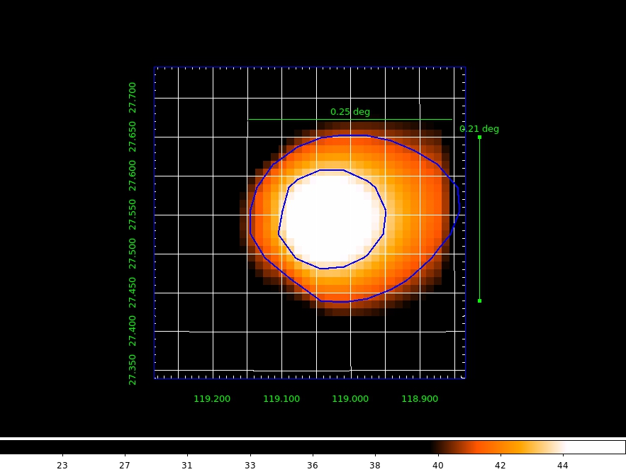
Task: Click colorbar value 42
Action: tap(501, 466)
